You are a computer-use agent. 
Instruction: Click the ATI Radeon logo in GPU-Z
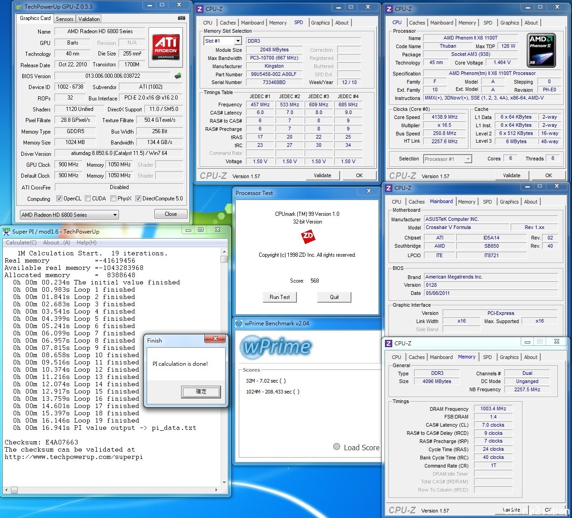pyautogui.click(x=166, y=47)
